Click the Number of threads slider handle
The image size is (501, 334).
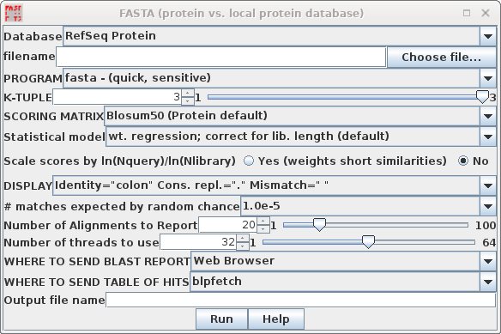(368, 242)
